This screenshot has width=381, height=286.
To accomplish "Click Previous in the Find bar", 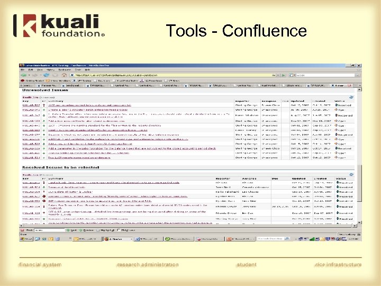I will (86, 230).
